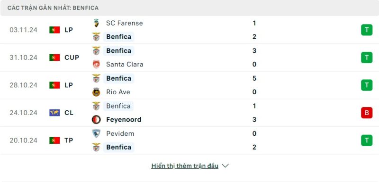
Task: Click green T result badge for 03.11.24 match
Action: tap(367, 30)
